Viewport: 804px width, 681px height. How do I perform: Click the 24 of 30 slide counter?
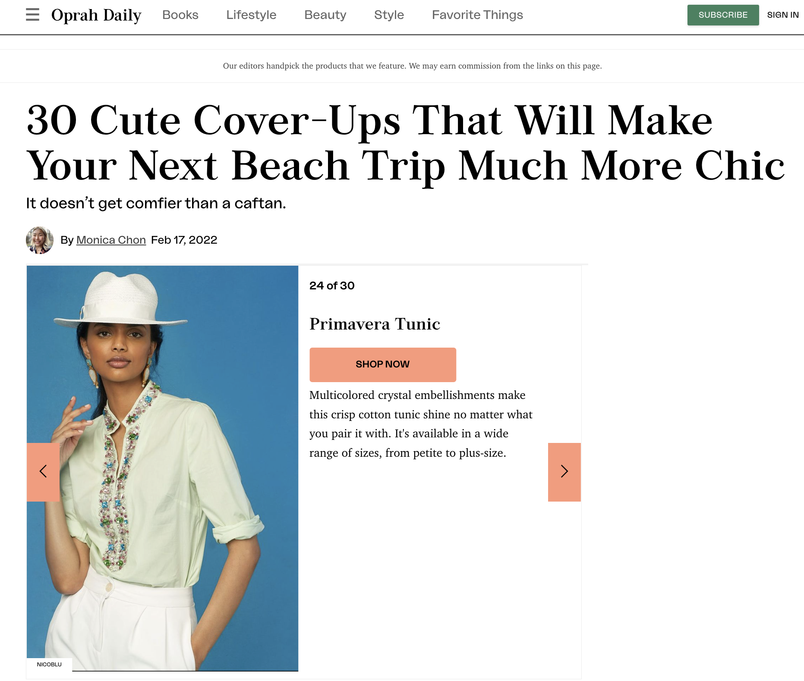(332, 286)
